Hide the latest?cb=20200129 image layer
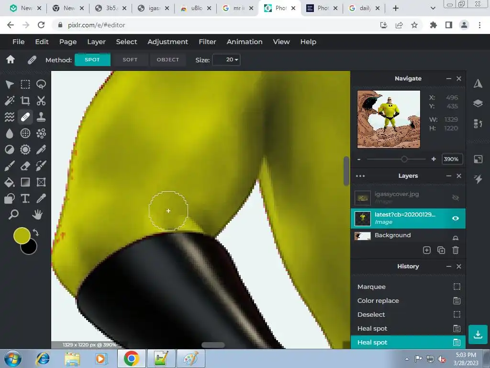 coord(456,218)
